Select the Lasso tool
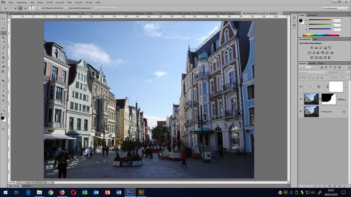351x197 pixels. tap(4, 28)
